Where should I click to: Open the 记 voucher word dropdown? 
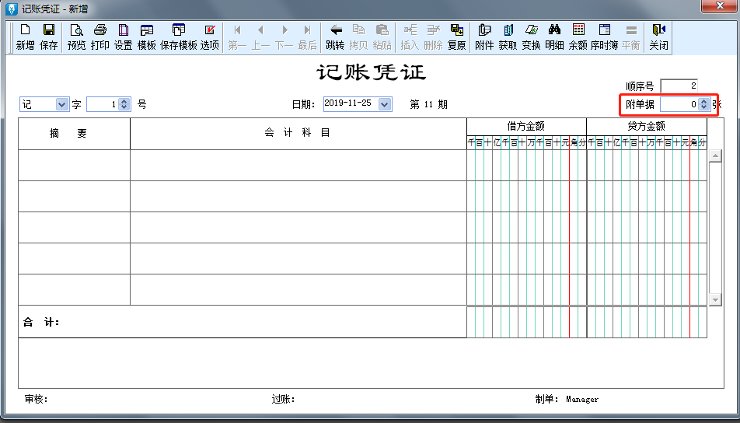[x=62, y=104]
